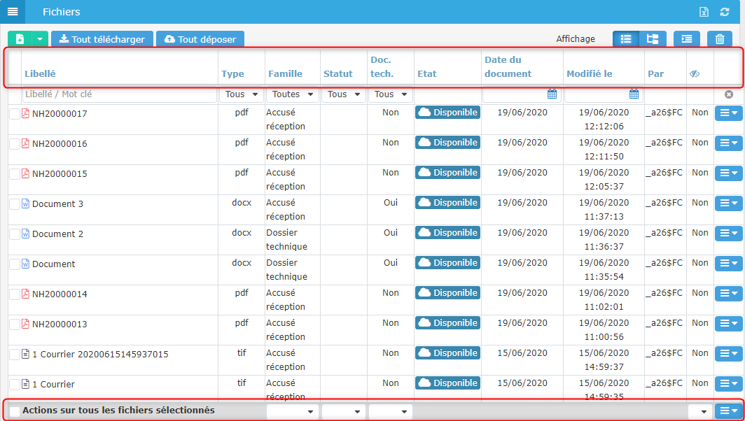Click the refresh icon in header
This screenshot has height=421, width=745.
pos(725,12)
